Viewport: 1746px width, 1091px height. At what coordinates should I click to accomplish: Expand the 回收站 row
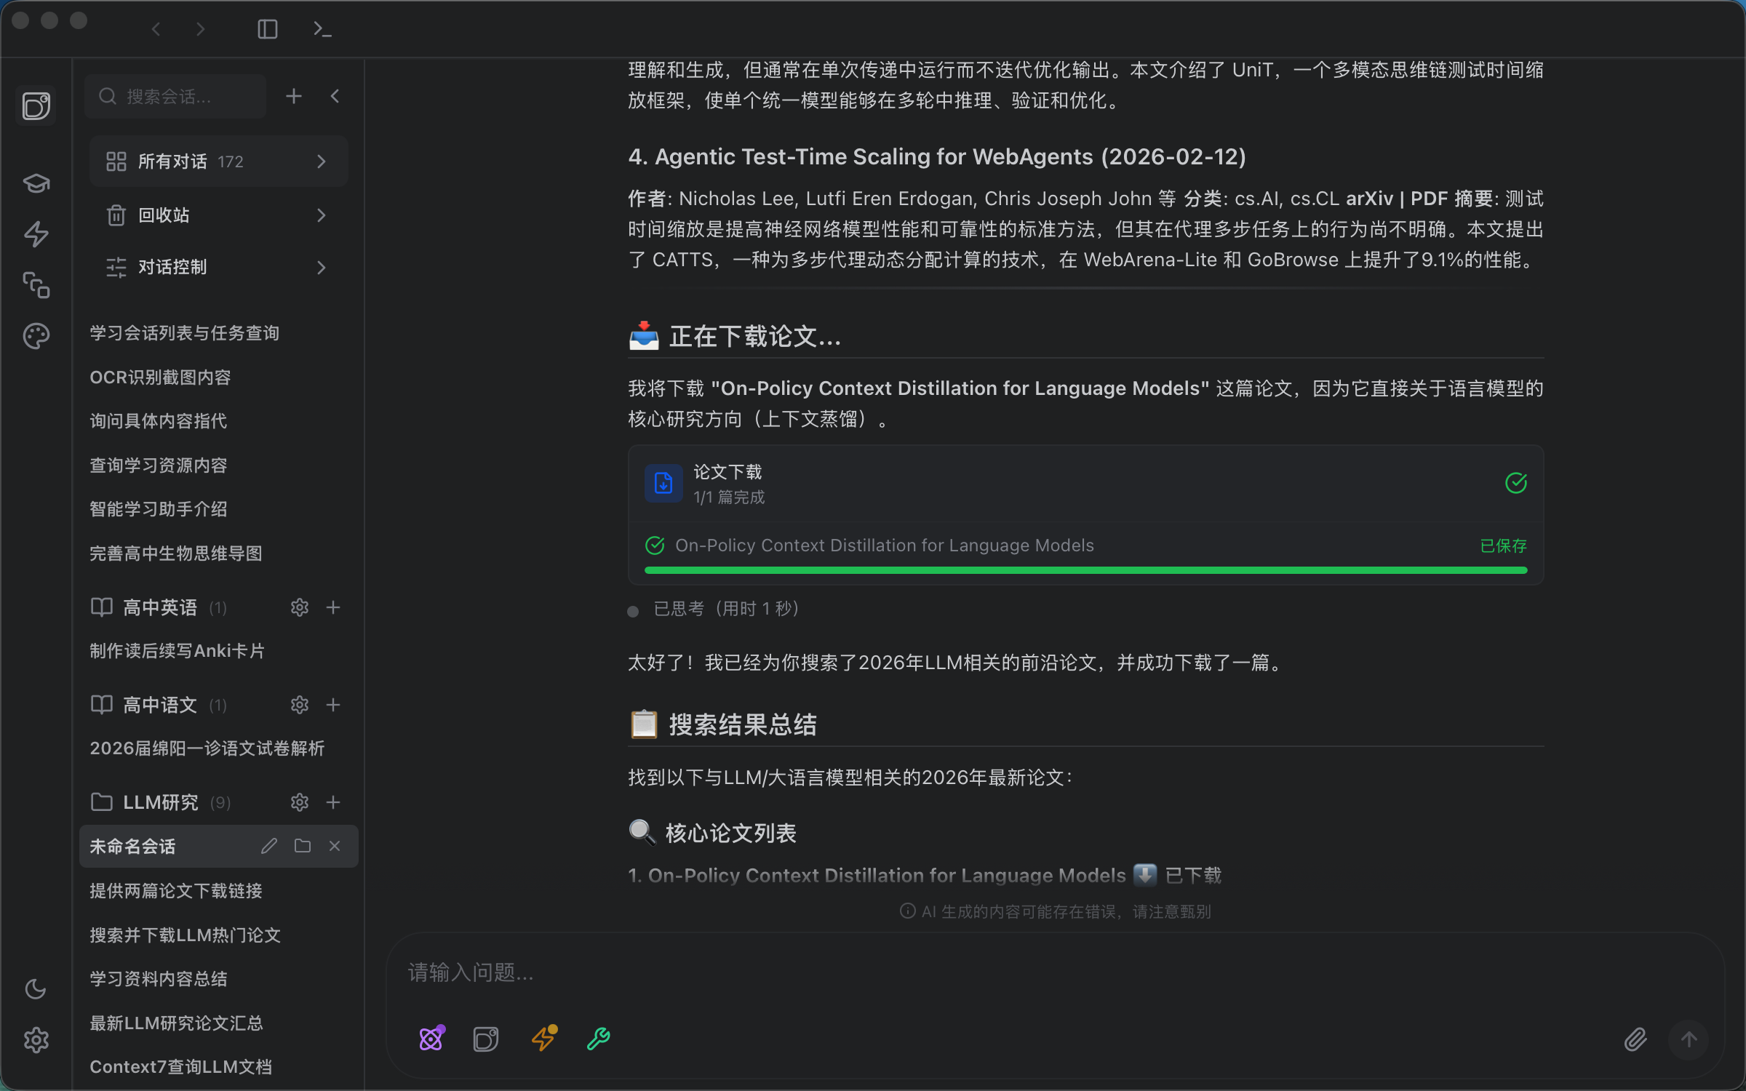(218, 215)
